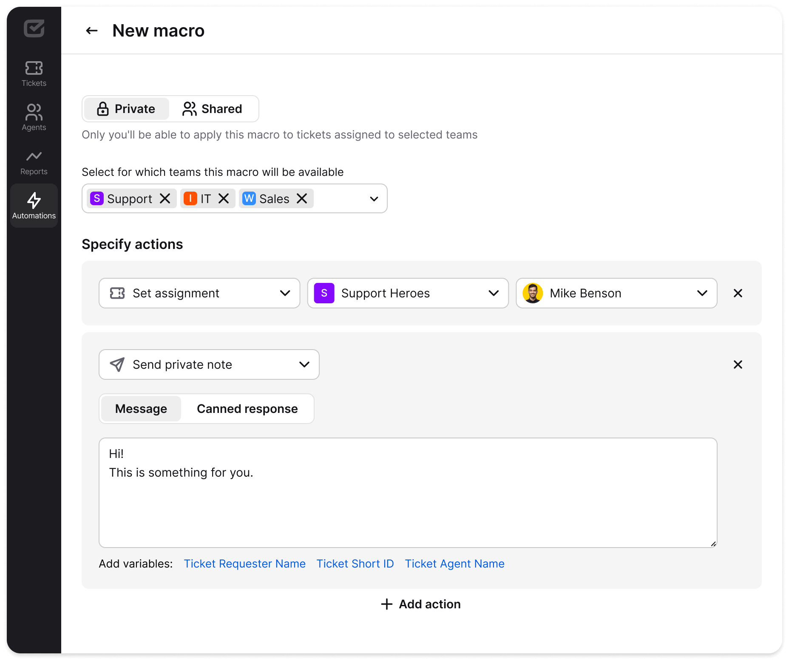Remove the Sales team tag
Image resolution: width=789 pixels, height=661 pixels.
(302, 198)
